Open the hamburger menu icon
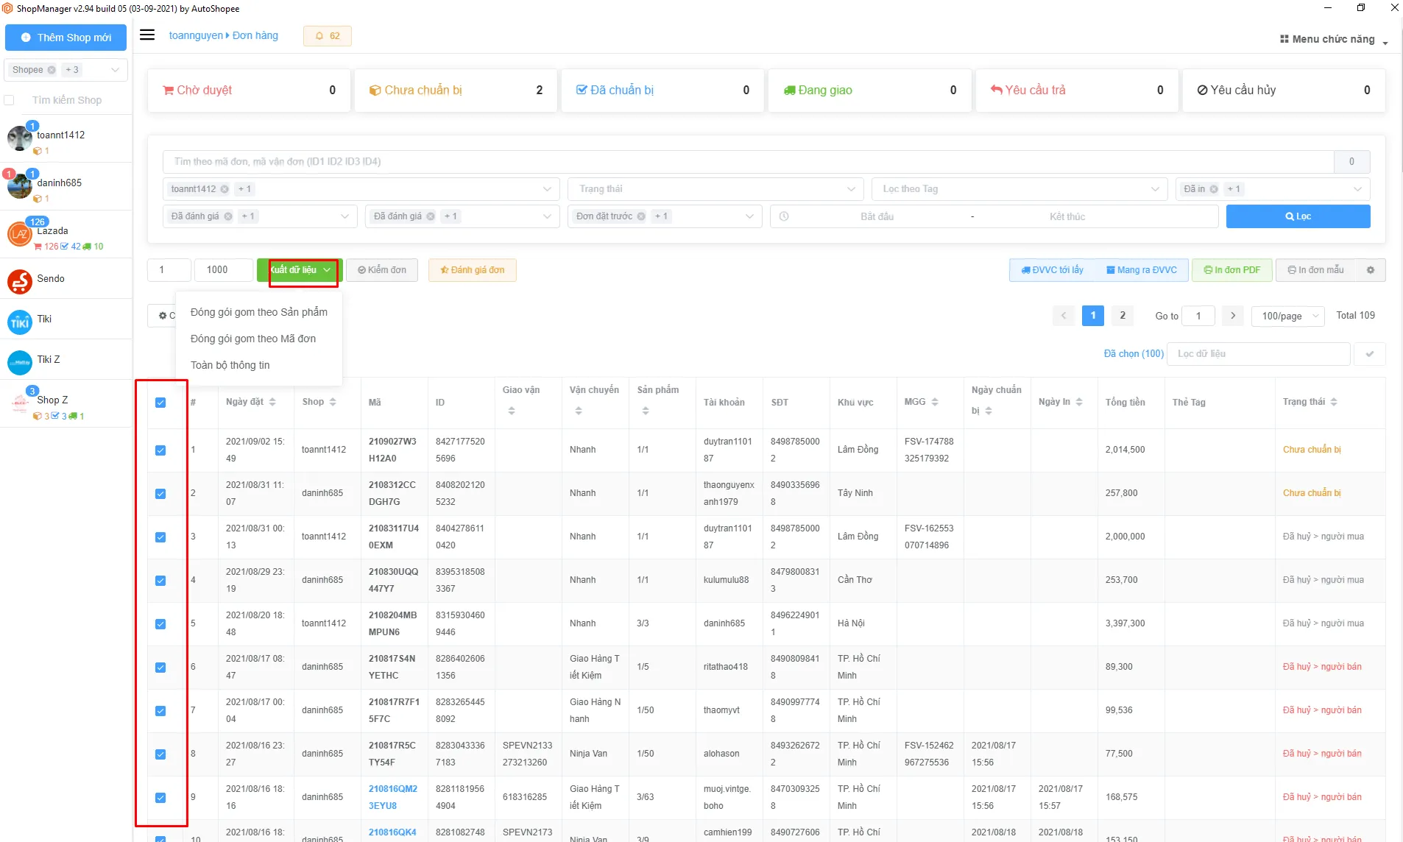 147,35
